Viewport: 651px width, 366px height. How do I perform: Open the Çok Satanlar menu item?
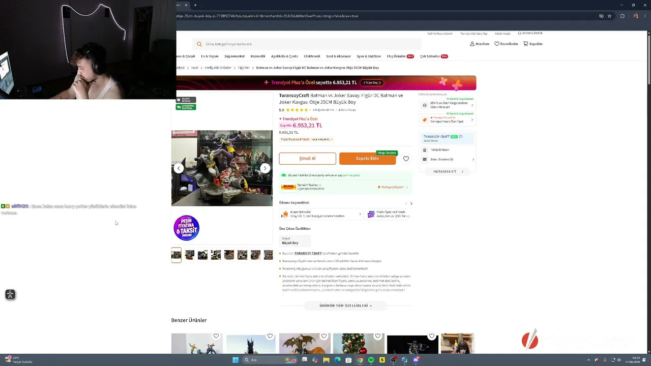coord(434,56)
